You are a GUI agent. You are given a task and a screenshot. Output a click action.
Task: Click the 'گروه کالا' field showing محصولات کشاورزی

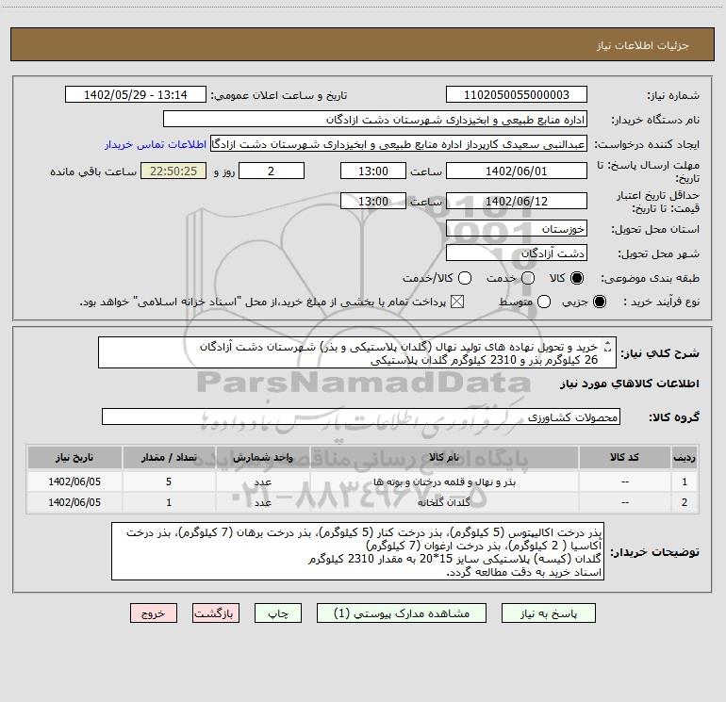point(361,416)
